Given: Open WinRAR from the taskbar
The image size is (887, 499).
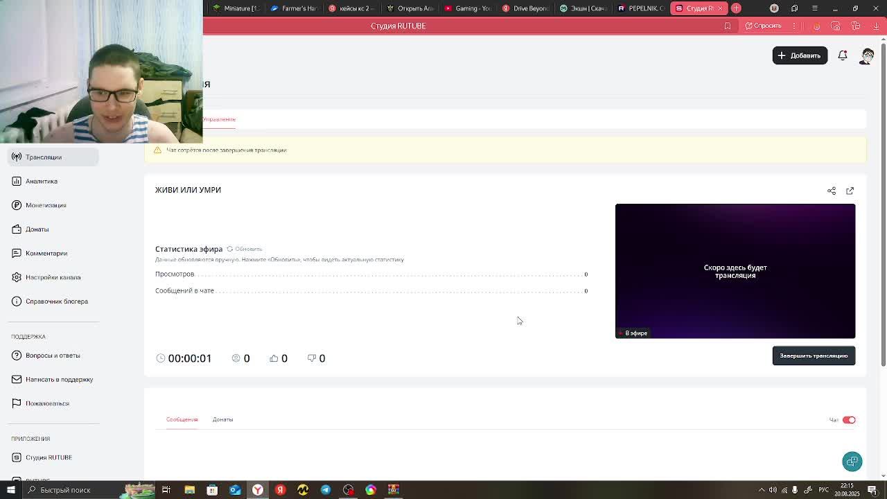Looking at the screenshot, I should coord(394,490).
